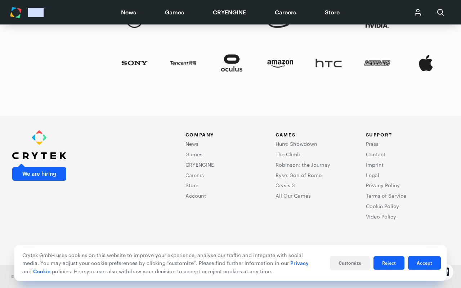This screenshot has width=461, height=288.
Task: Accept cookies in the banner
Action: pyautogui.click(x=424, y=263)
